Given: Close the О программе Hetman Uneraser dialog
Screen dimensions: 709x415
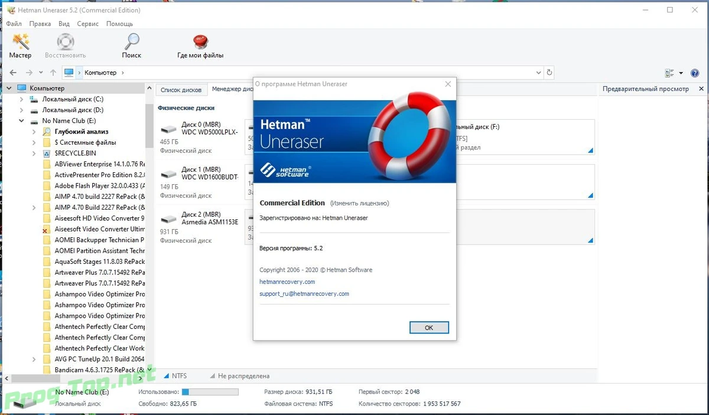Looking at the screenshot, I should [x=448, y=84].
